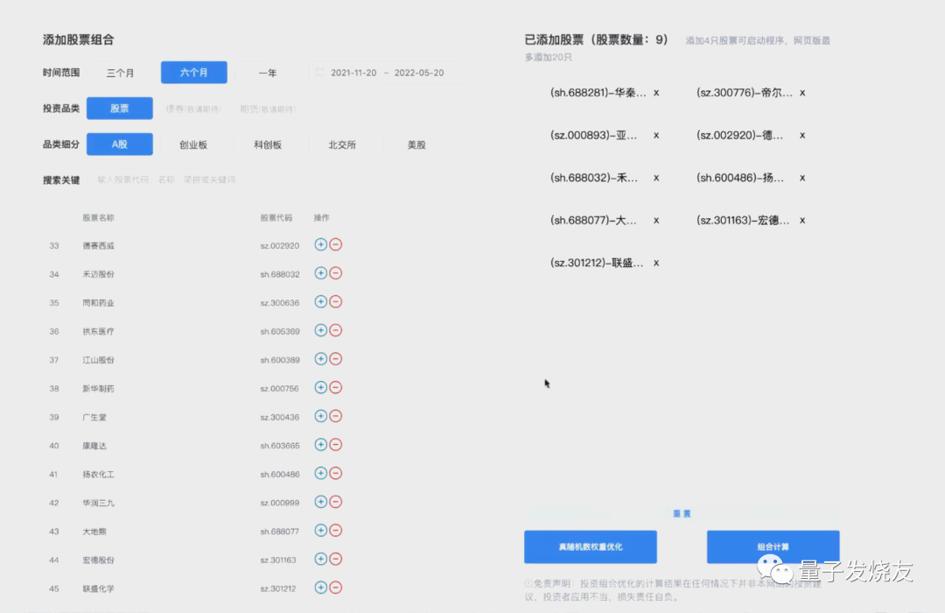The image size is (945, 613).
Task: Click stock code sz.300436
Action: coord(280,417)
